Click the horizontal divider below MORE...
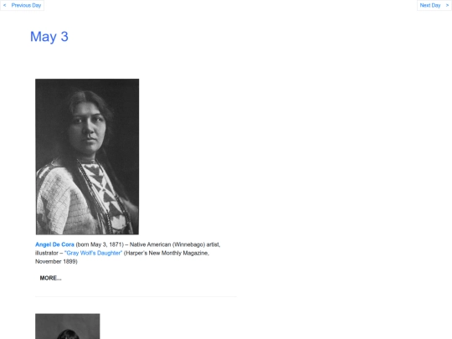 click(136, 296)
